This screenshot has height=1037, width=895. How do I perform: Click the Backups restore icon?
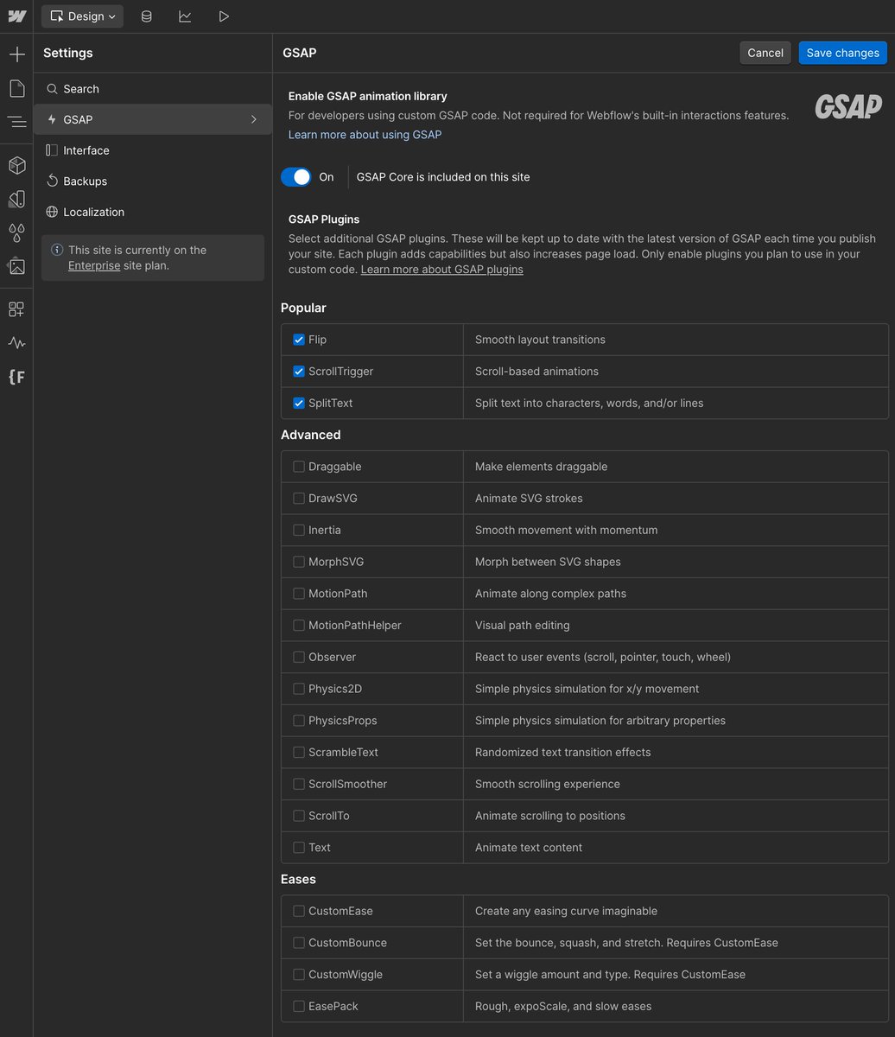[x=52, y=181]
